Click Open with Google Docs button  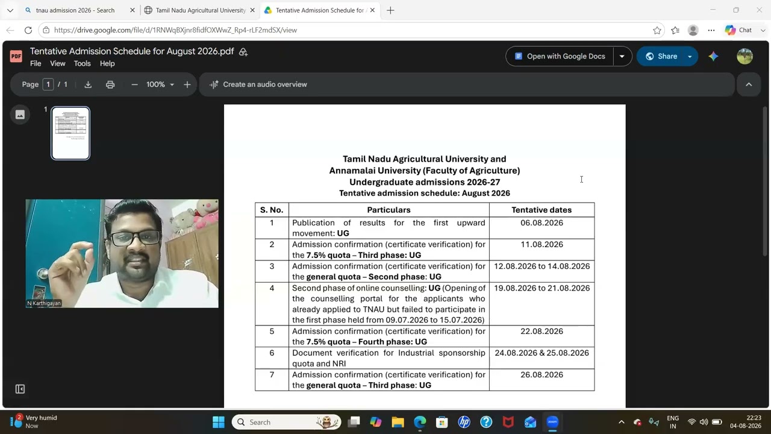(559, 56)
